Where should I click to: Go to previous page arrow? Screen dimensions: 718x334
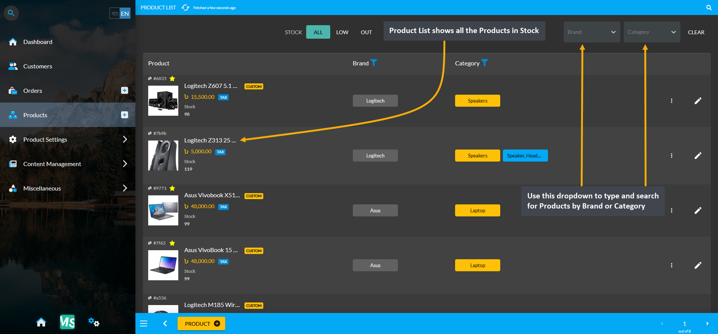pyautogui.click(x=662, y=323)
